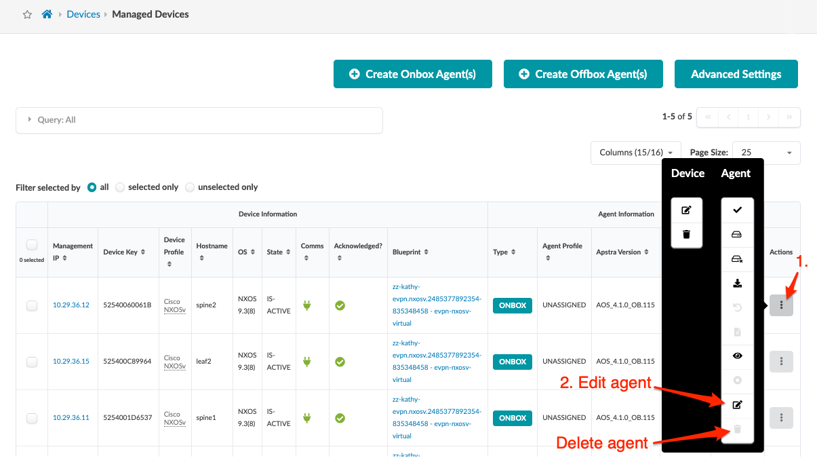This screenshot has height=458, width=817.
Task: Select the checkbox for device 10.29.36.12
Action: (x=32, y=306)
